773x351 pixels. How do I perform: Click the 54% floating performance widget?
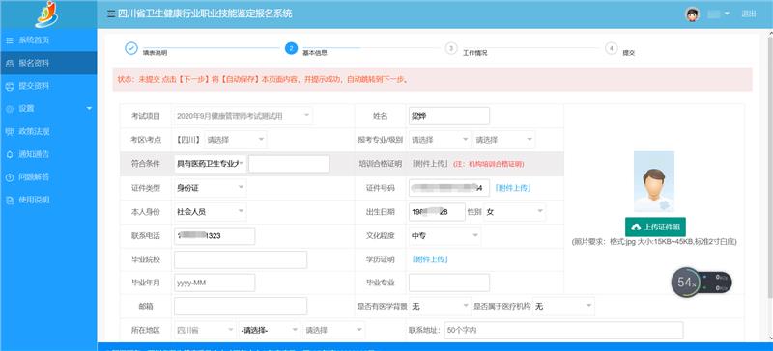[701, 283]
